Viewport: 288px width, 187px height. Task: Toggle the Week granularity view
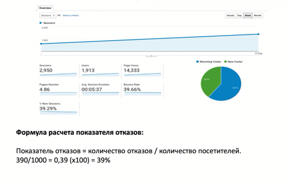(x=248, y=15)
